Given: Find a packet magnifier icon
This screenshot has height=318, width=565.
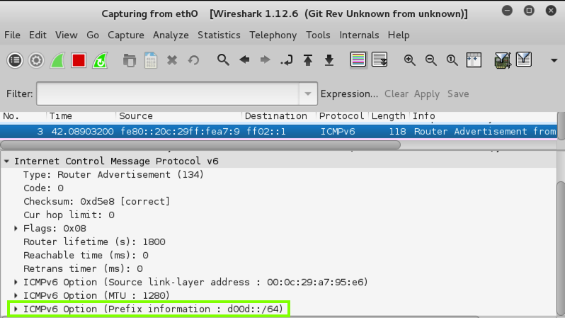Looking at the screenshot, I should tap(223, 60).
